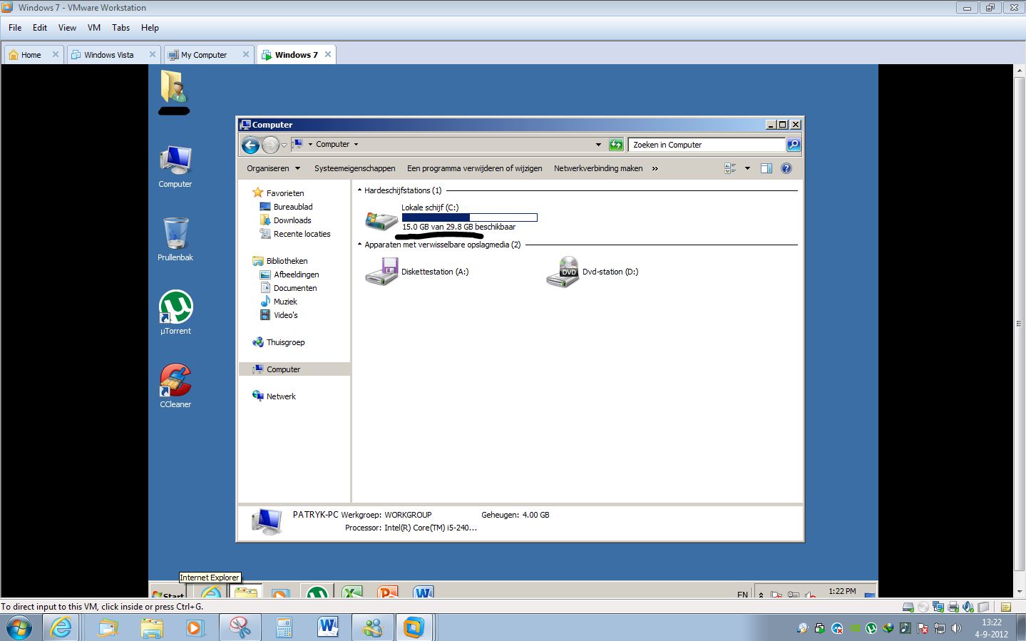
Task: Click the C: drive capacity bar
Action: 469,217
